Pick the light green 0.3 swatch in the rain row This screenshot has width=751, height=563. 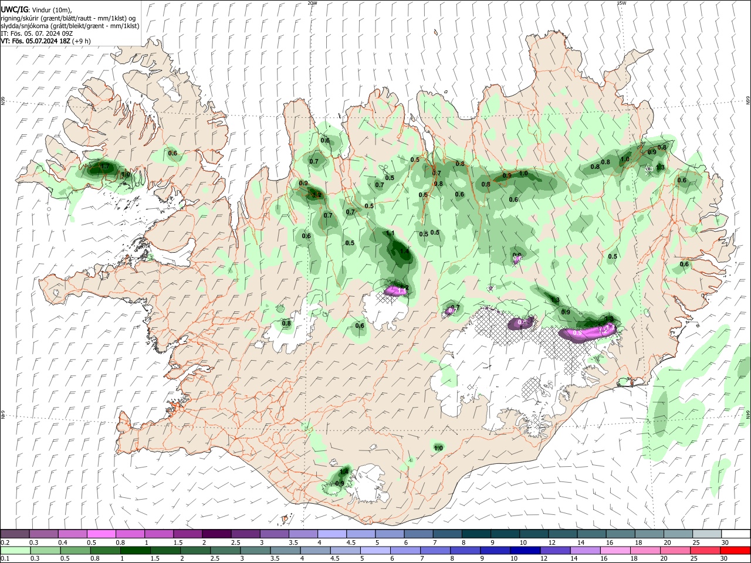point(45,550)
